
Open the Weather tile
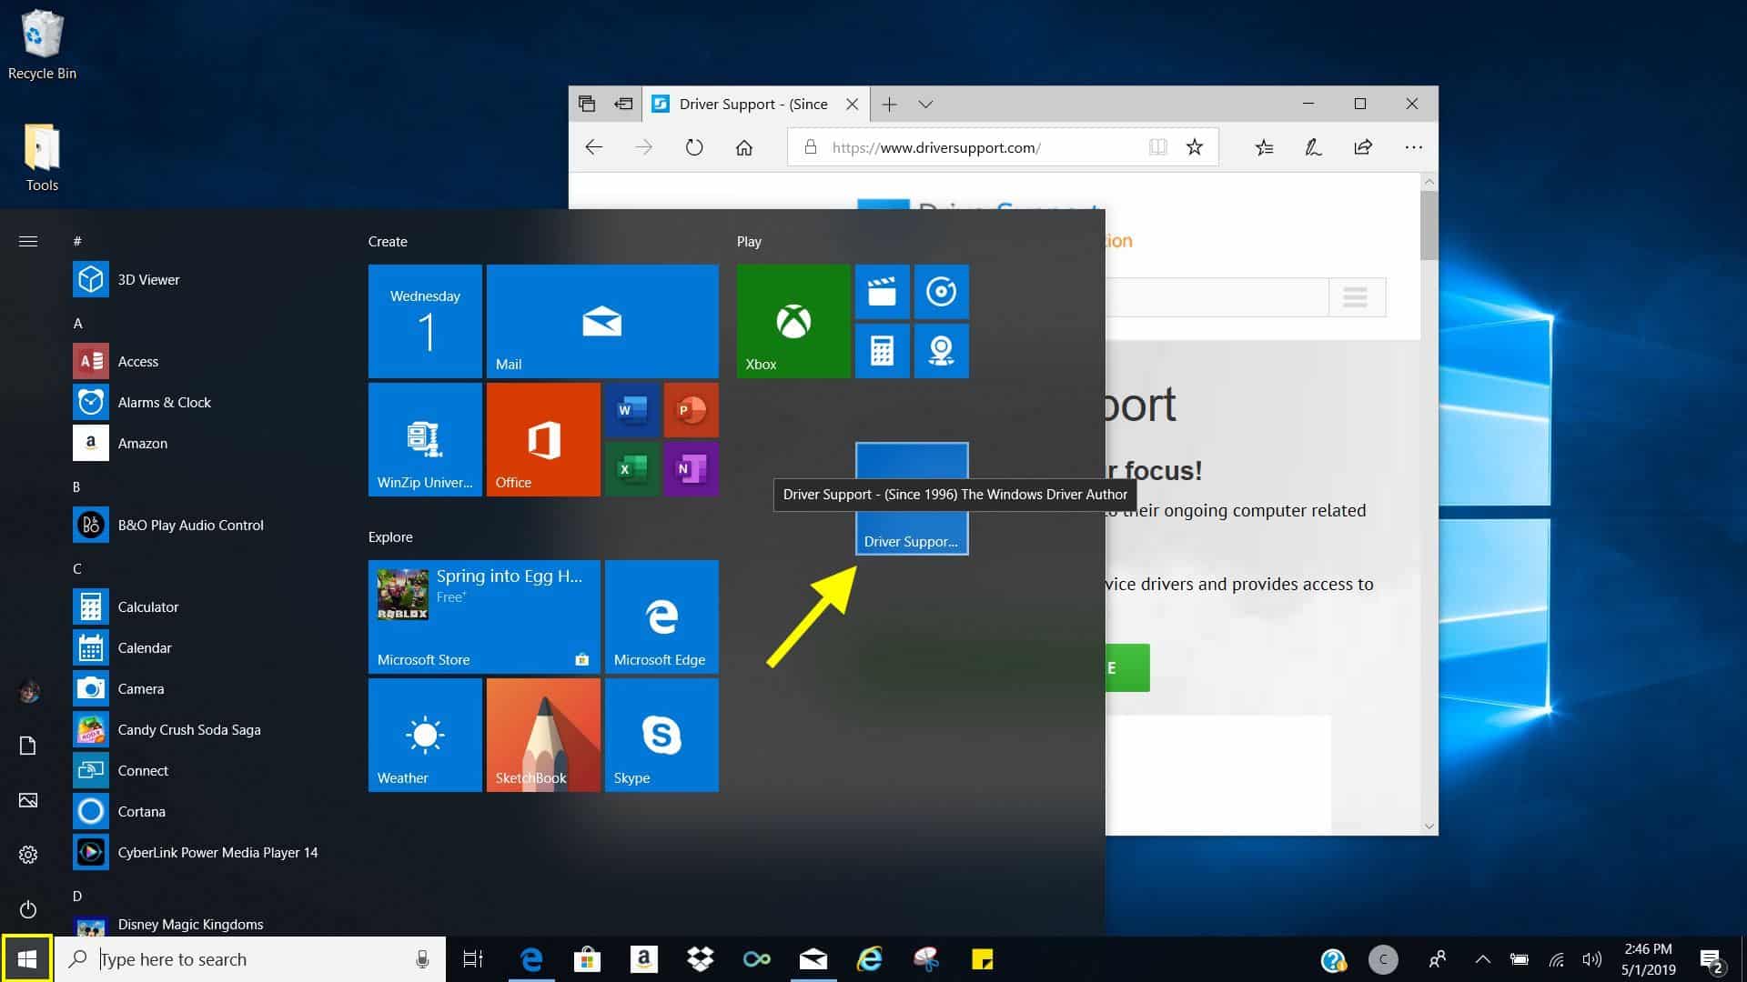coord(424,735)
